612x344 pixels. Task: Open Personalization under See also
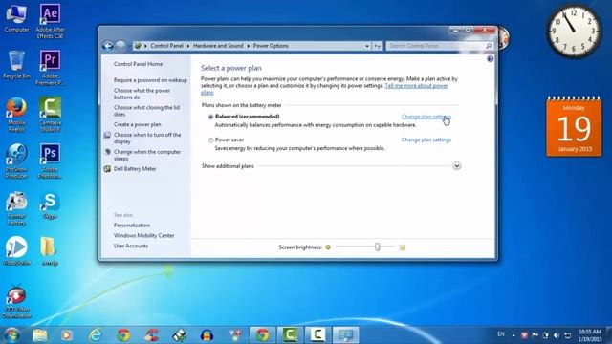click(x=132, y=226)
